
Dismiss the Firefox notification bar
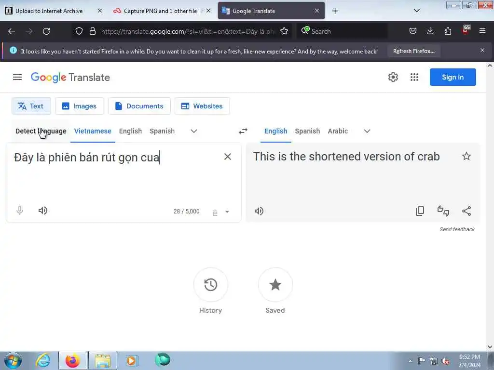click(x=482, y=50)
